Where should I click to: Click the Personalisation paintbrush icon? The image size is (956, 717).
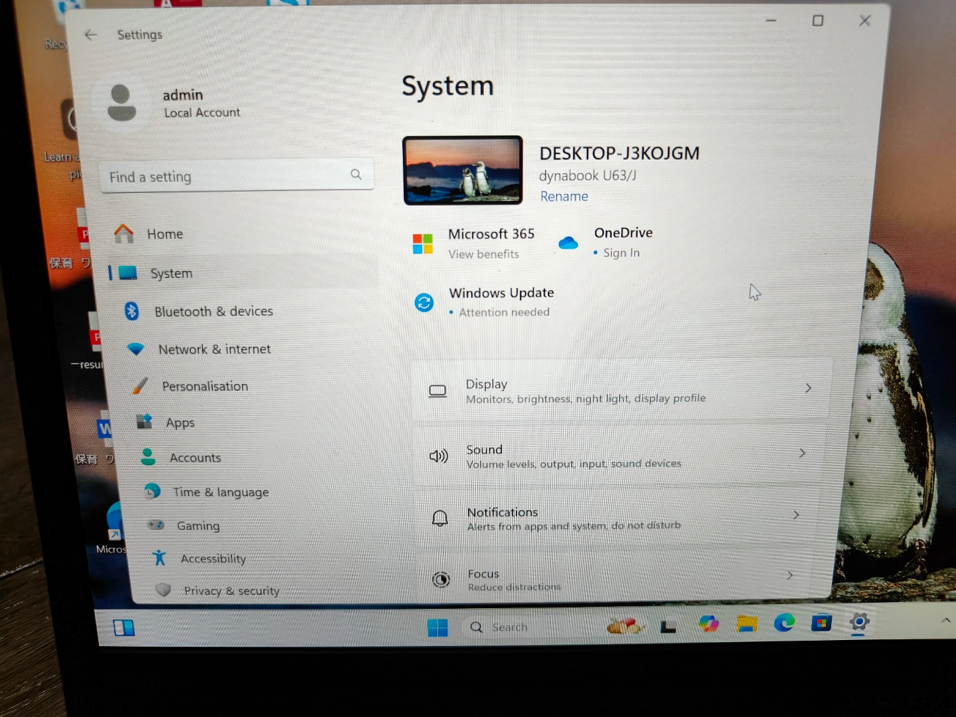(139, 386)
